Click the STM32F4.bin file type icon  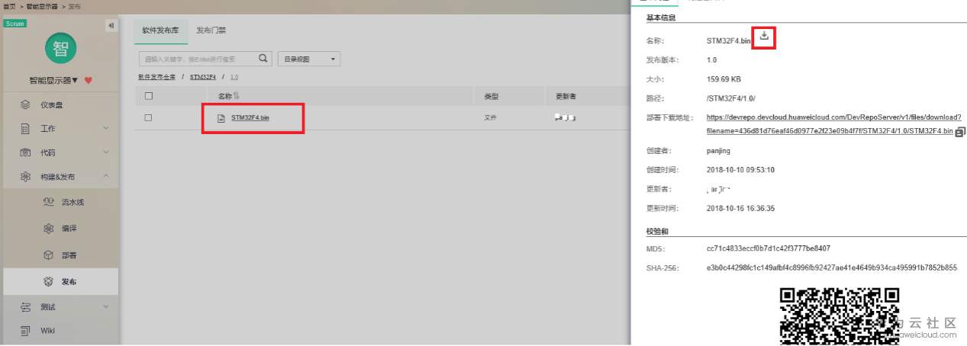221,118
